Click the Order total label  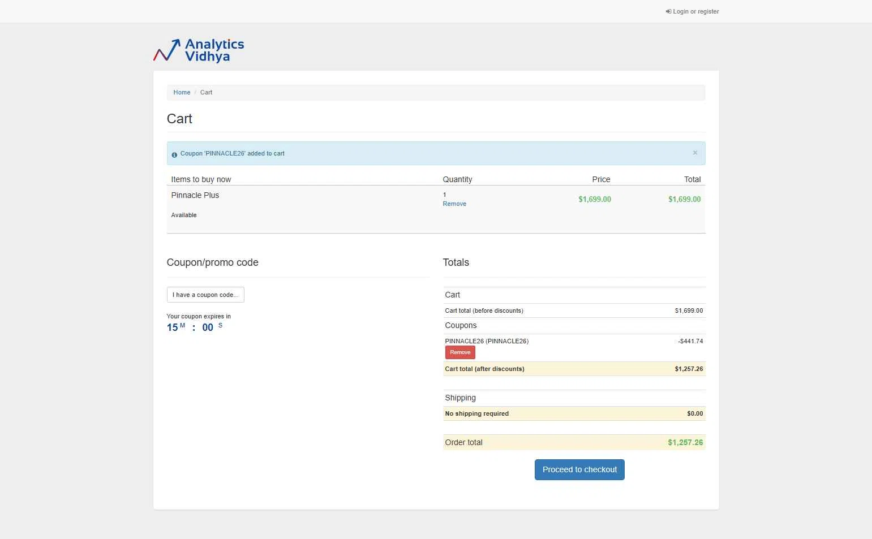[463, 442]
